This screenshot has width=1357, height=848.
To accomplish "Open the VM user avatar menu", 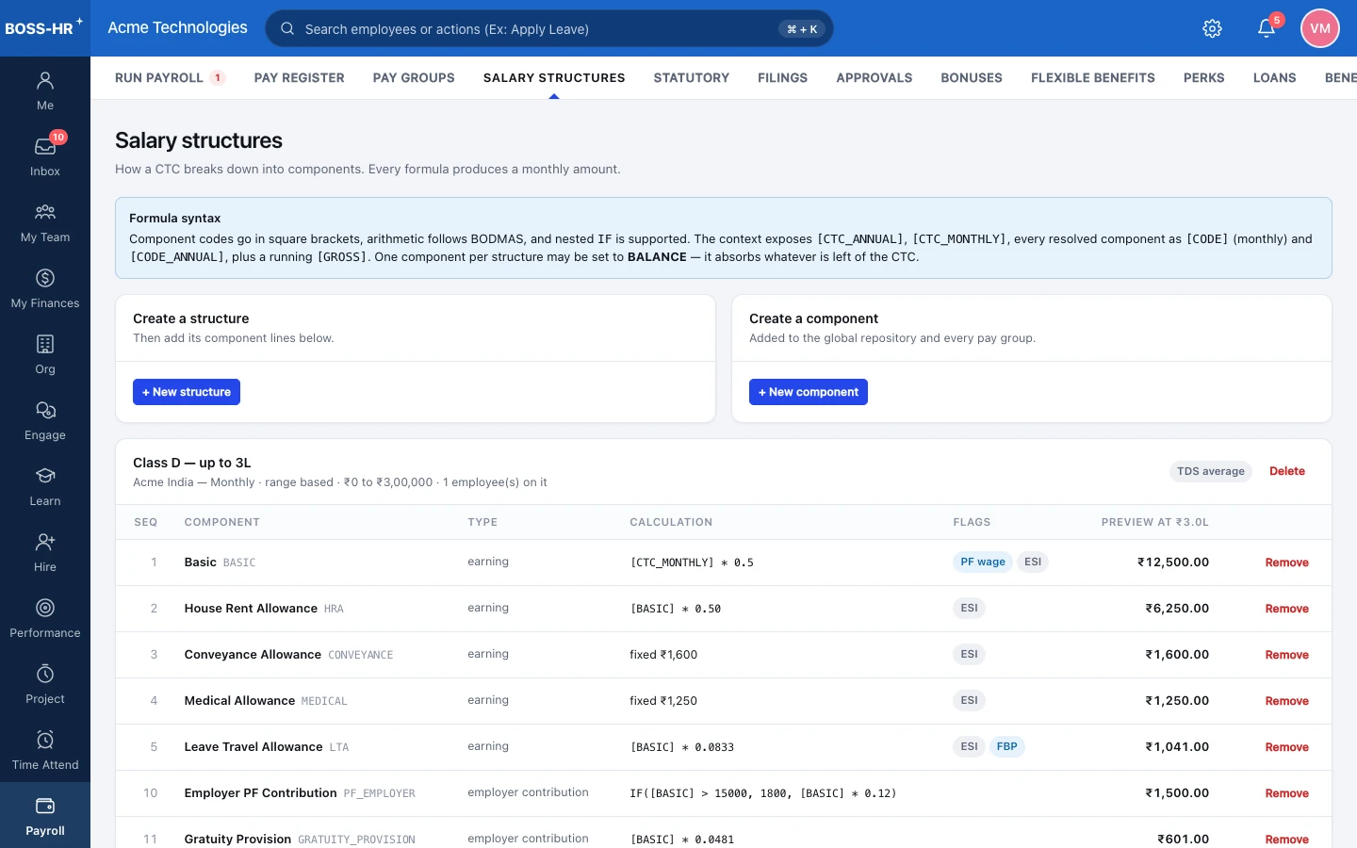I will [x=1320, y=28].
